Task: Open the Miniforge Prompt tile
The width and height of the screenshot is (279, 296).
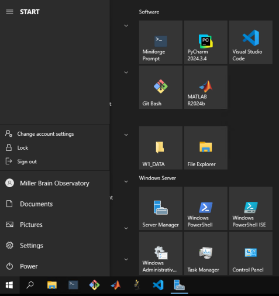Action: [161, 42]
